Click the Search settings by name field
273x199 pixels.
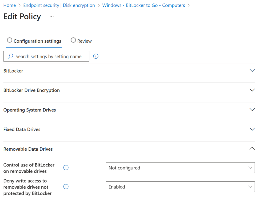click(49, 56)
